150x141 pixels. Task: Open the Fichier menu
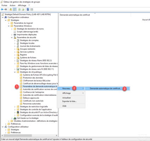pos(4,5)
